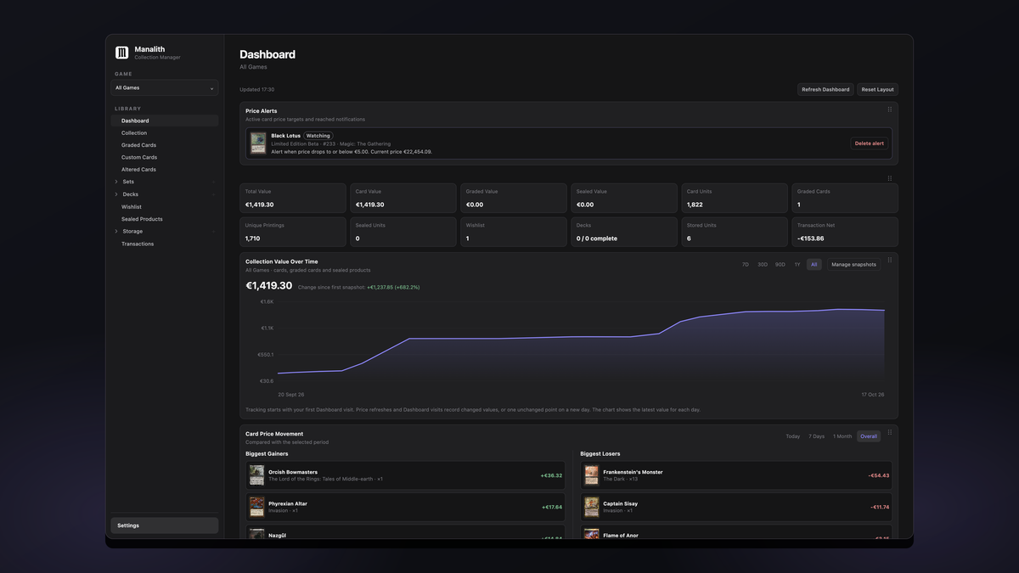Click the Black Lotus card name

(286, 136)
